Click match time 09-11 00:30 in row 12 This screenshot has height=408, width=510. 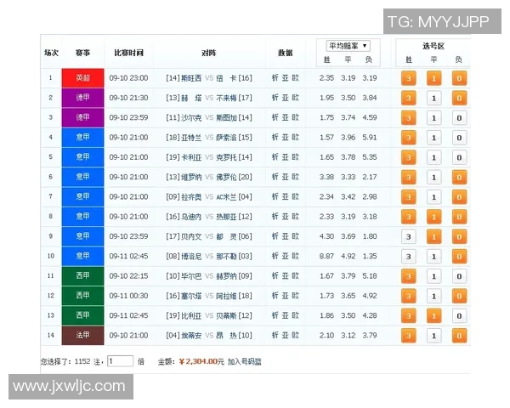point(128,296)
